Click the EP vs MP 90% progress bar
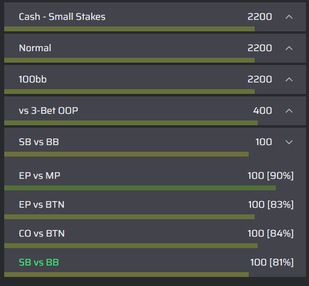Image resolution: width=309 pixels, height=286 pixels. [x=140, y=188]
